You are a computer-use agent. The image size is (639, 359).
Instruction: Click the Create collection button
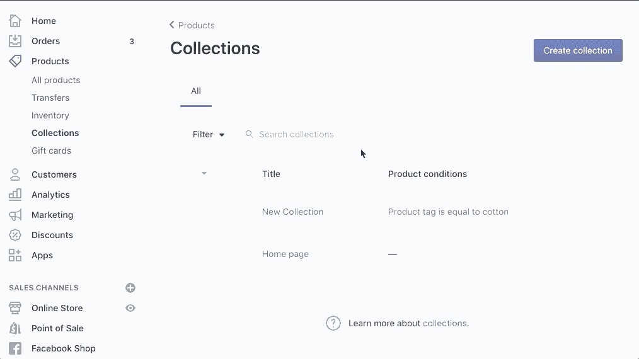[578, 50]
